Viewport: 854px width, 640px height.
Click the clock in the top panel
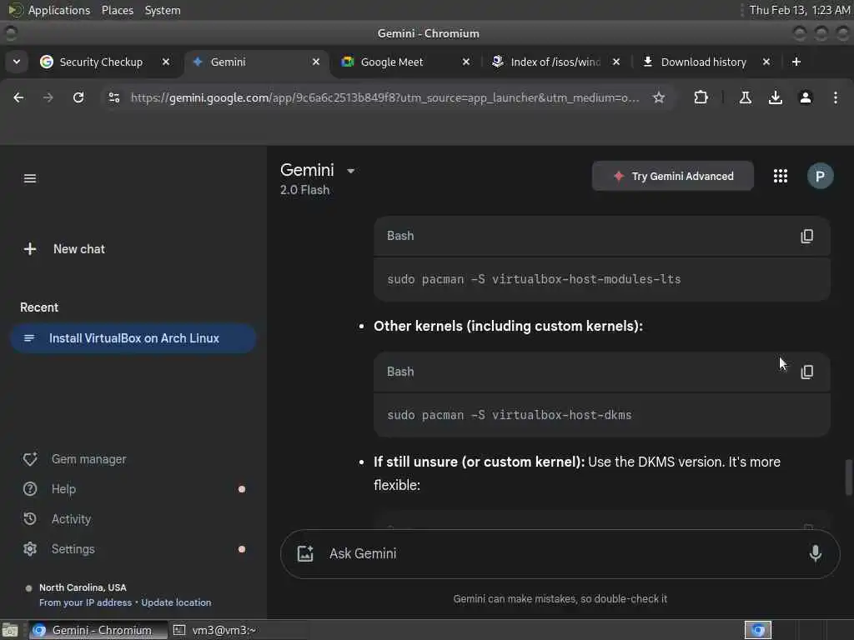800,10
